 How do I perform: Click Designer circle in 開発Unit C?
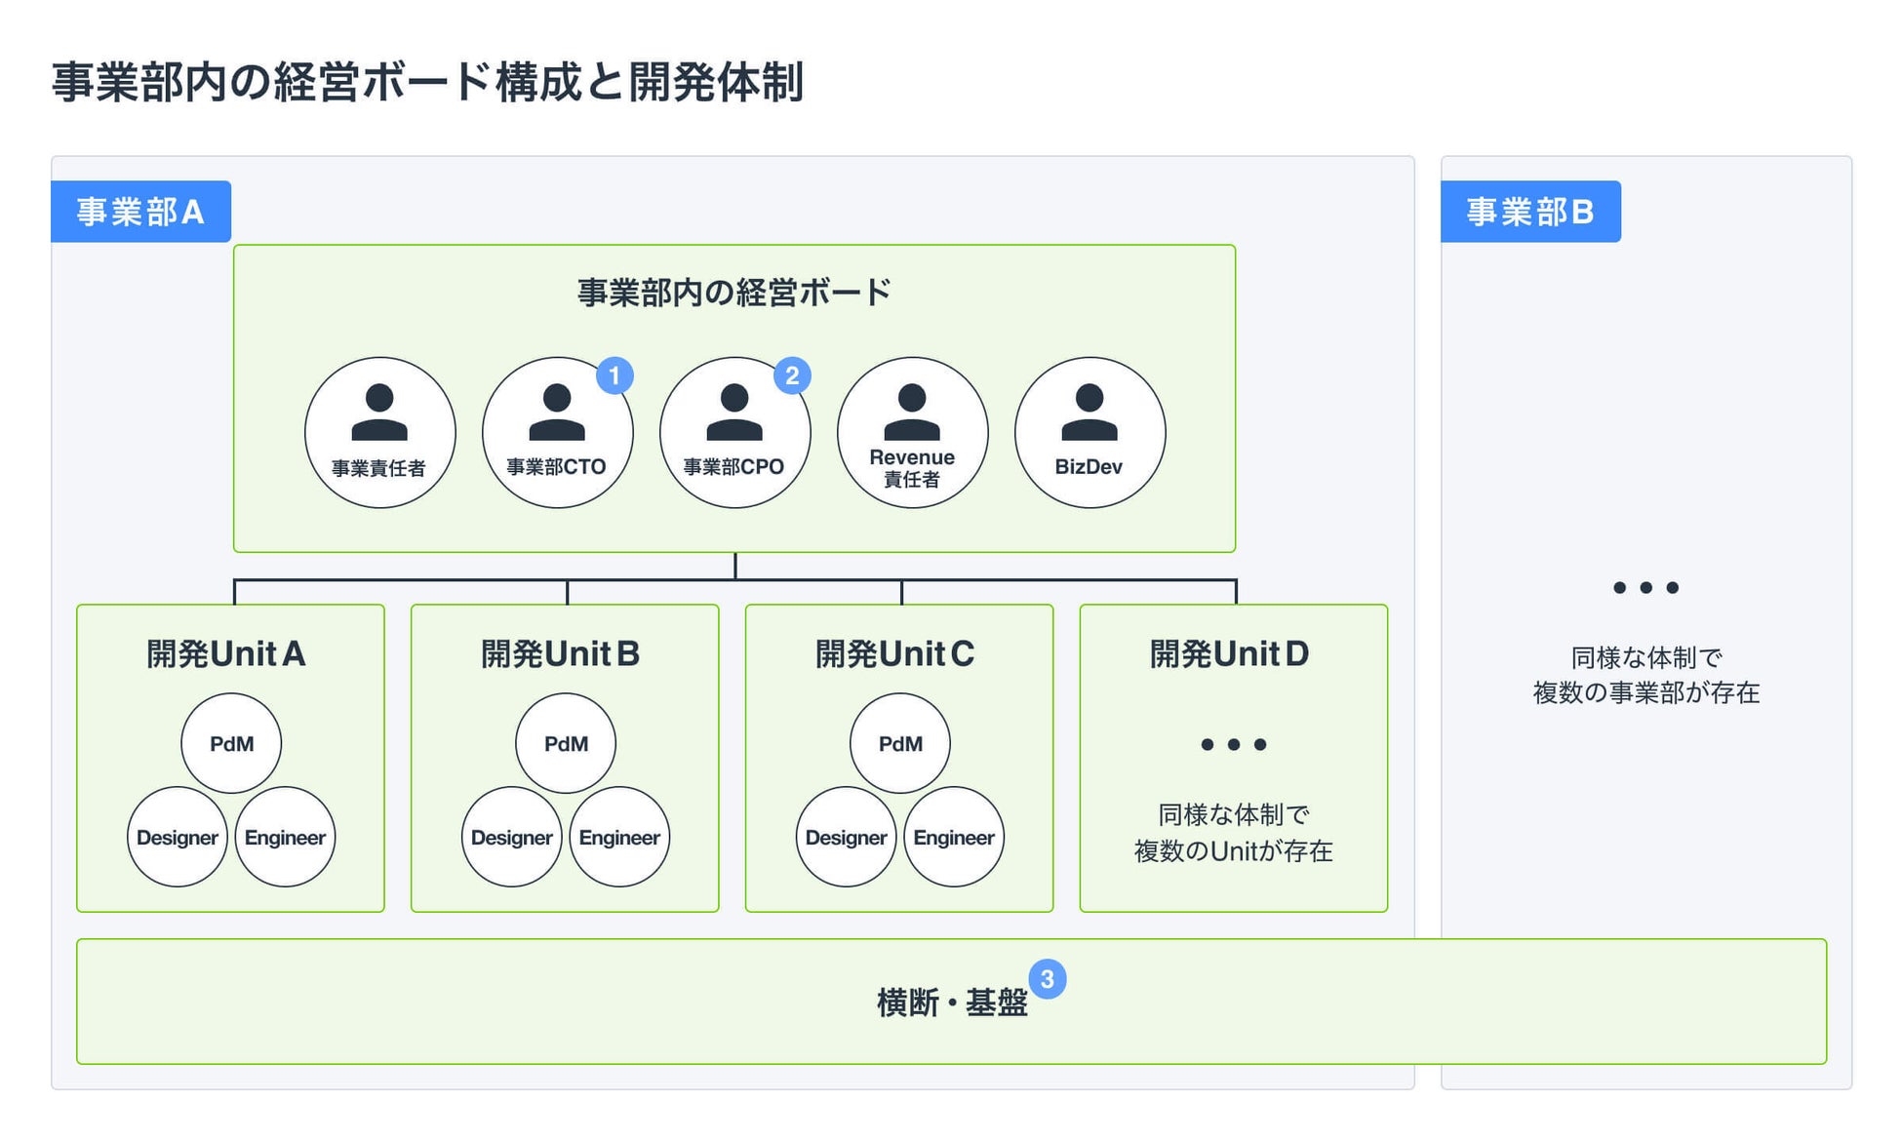pyautogui.click(x=846, y=837)
